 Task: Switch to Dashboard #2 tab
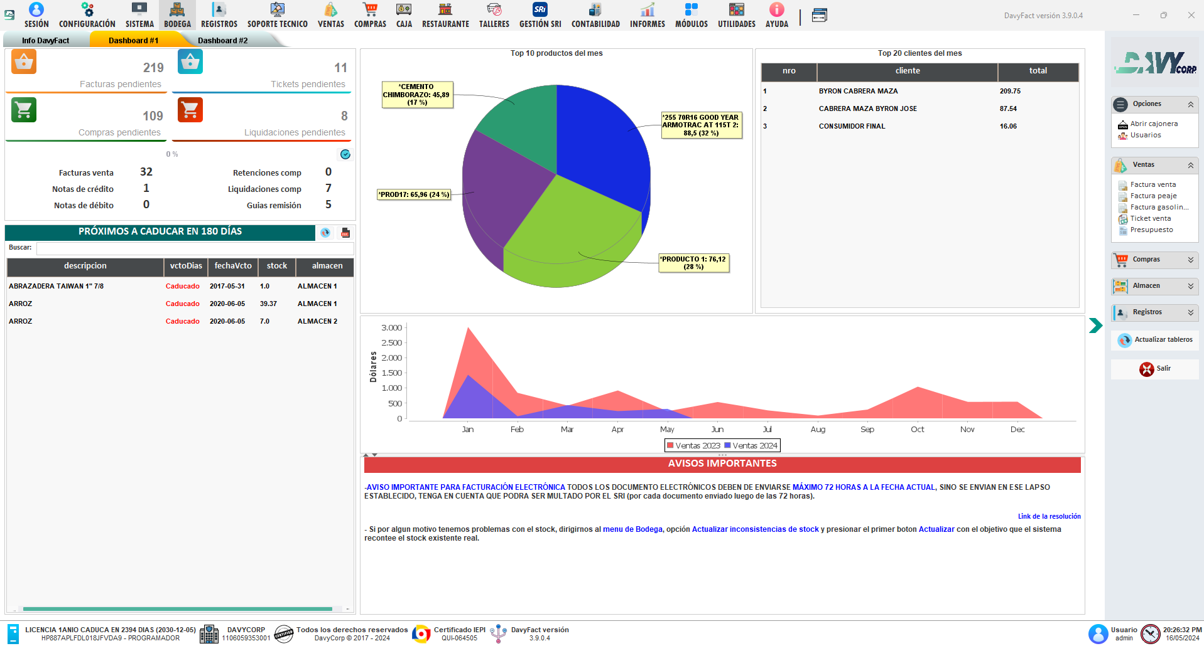pyautogui.click(x=222, y=40)
